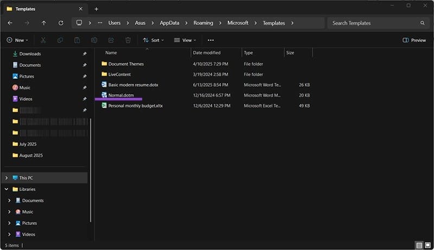This screenshot has height=250, width=434.
Task: Add a new tab with plus button
Action: click(97, 9)
